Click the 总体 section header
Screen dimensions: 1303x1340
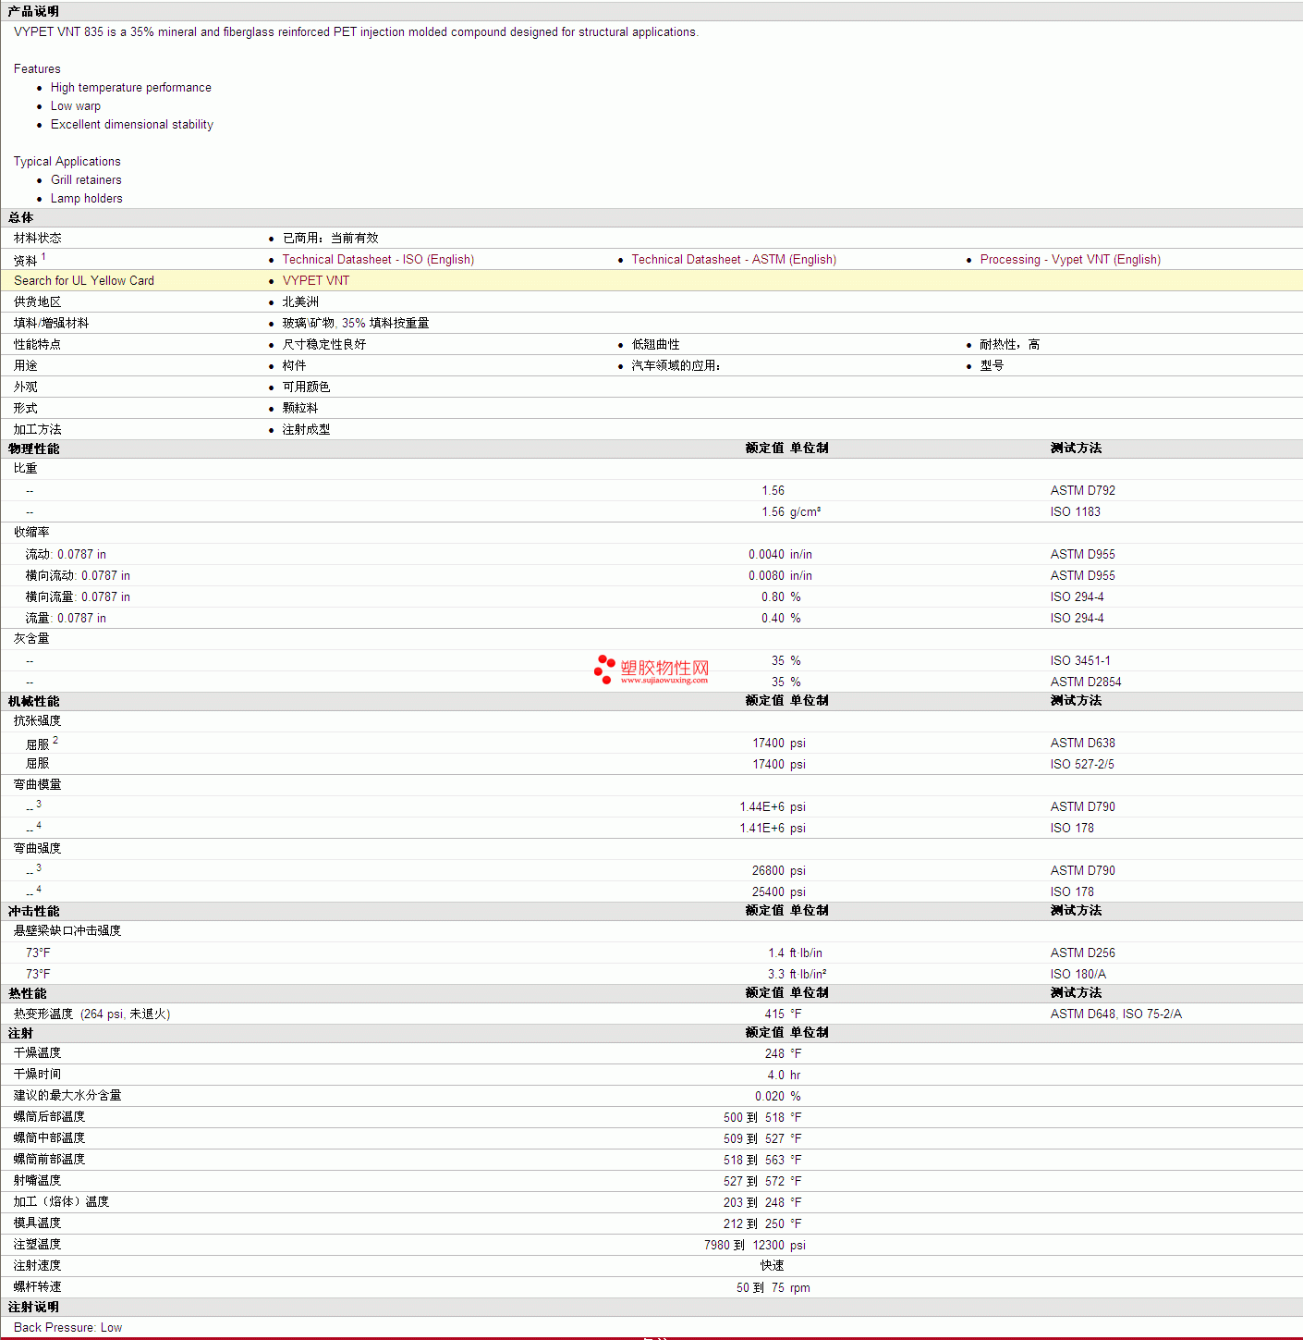point(20,217)
